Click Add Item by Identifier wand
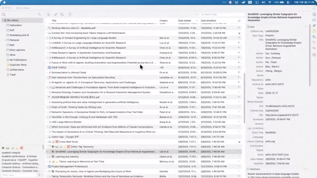 pyautogui.click(x=56, y=14)
